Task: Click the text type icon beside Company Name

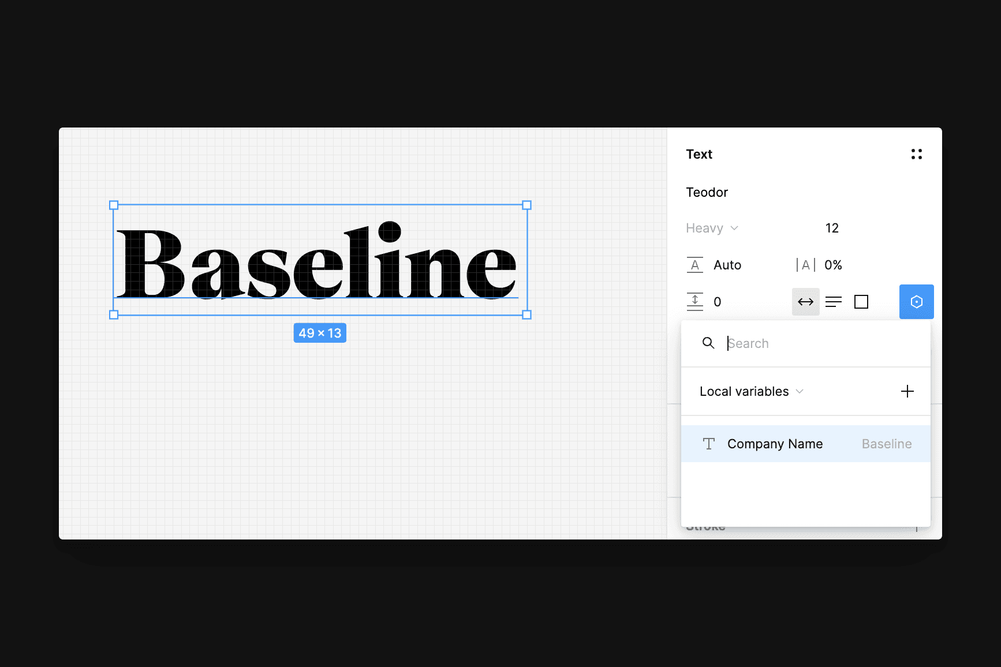Action: pyautogui.click(x=709, y=444)
